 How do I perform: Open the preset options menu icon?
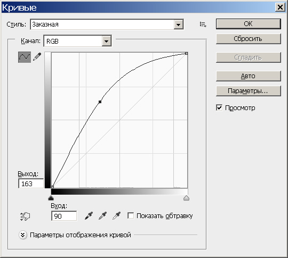click(203, 24)
